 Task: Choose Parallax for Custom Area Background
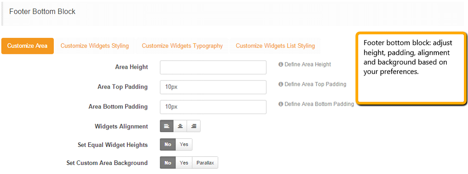click(x=205, y=163)
